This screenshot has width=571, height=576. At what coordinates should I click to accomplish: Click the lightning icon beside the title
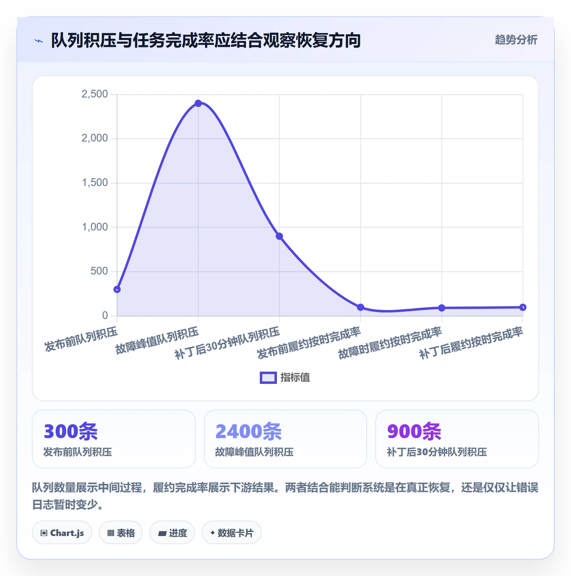(39, 41)
